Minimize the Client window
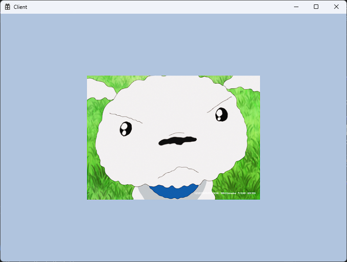Viewport: 347px width, 262px height. 296,7
